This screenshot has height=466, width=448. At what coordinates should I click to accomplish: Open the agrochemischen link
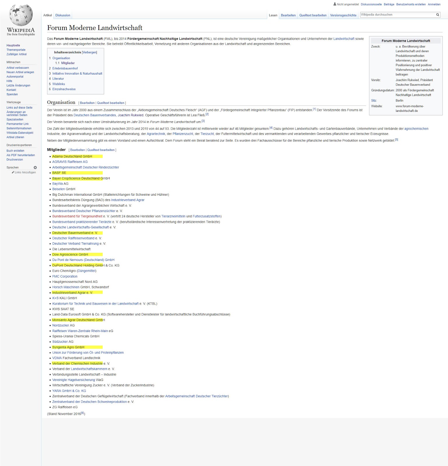(x=416, y=129)
